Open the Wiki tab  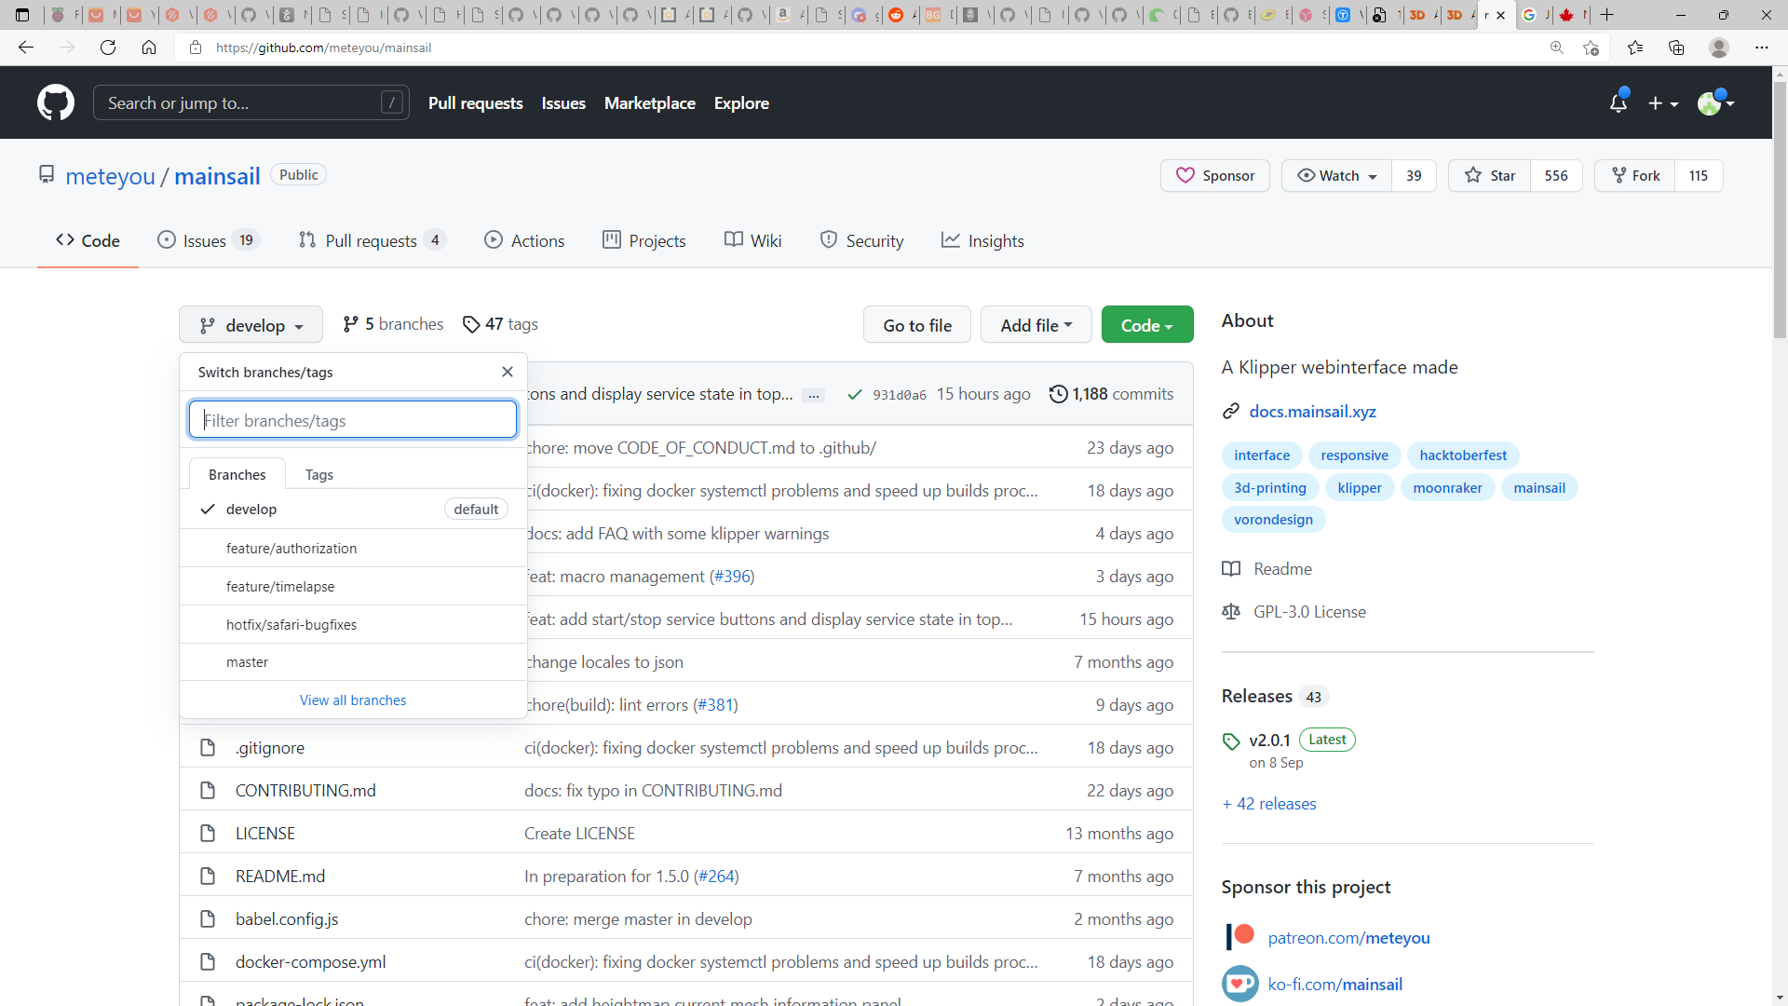coord(753,240)
